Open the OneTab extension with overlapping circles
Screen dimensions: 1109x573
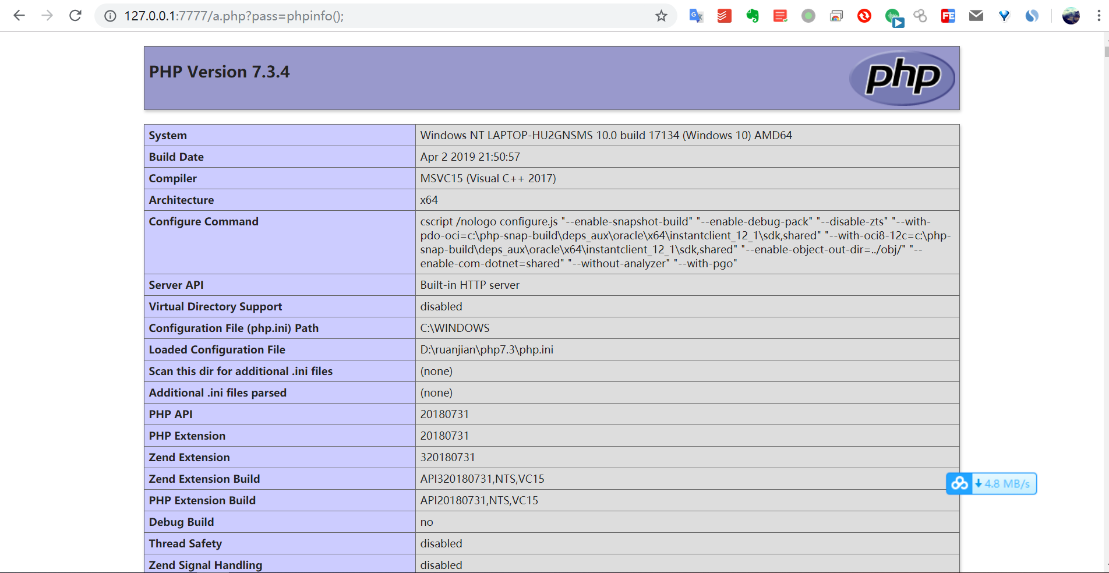pyautogui.click(x=920, y=16)
